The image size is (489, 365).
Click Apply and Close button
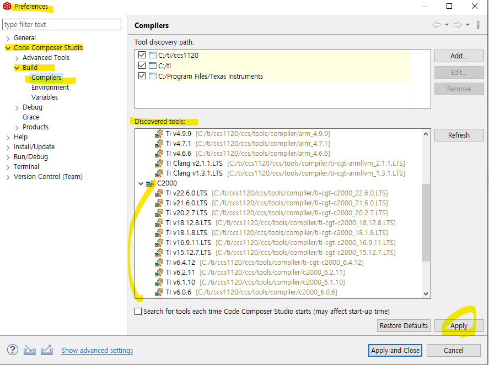click(x=395, y=350)
